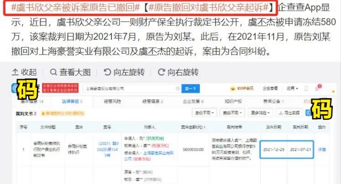Select 合同纠纷案件执行财产保全执行裁定书 title cell
Image resolution: width=341 pixels, height=184 pixels.
47,149
